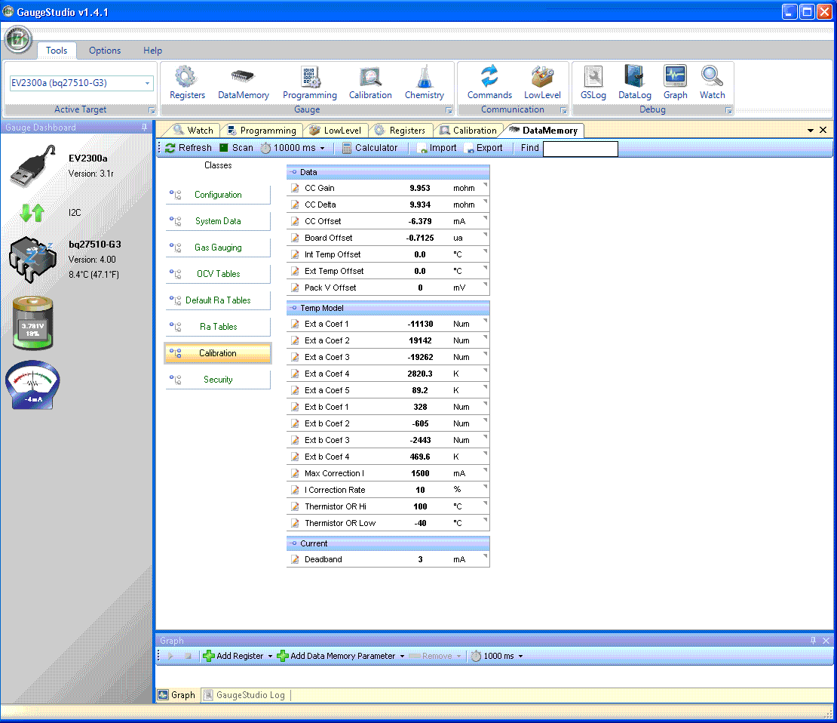The image size is (837, 723).
Task: Click Import in the DataMemory toolbar
Action: (437, 148)
